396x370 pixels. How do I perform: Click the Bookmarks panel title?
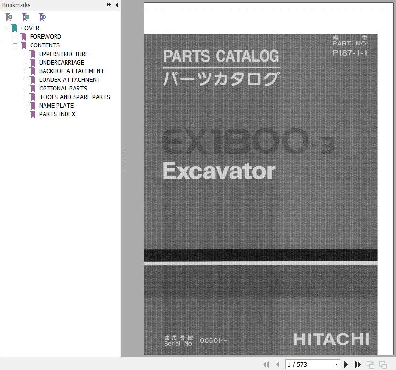16,5
